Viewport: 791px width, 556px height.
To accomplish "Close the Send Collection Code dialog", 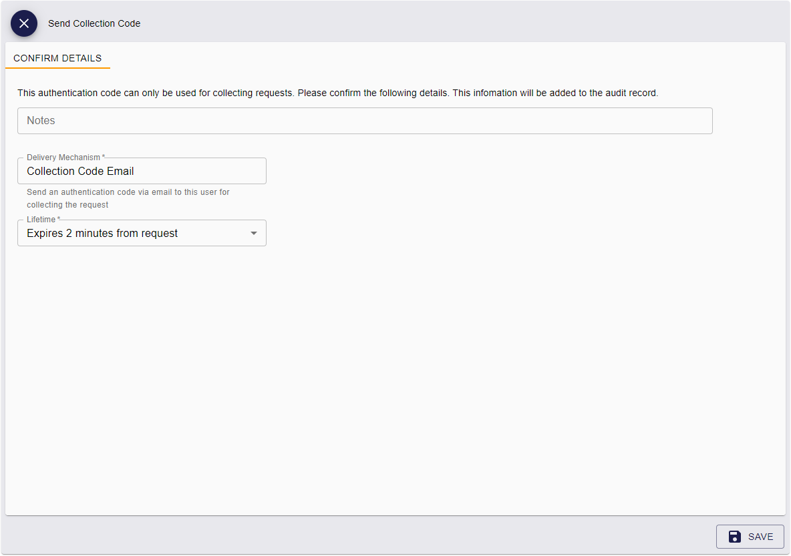I will click(24, 23).
